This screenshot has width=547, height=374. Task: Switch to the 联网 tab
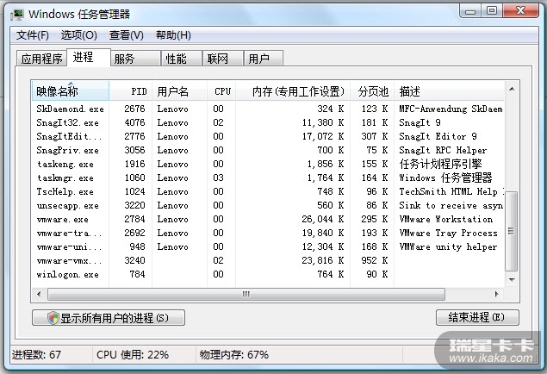coord(223,59)
